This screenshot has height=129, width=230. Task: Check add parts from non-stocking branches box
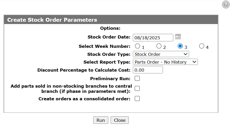tap(137, 88)
